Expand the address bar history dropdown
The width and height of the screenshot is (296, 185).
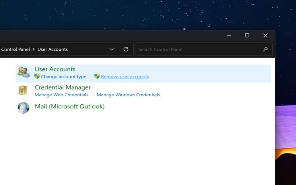(112, 49)
